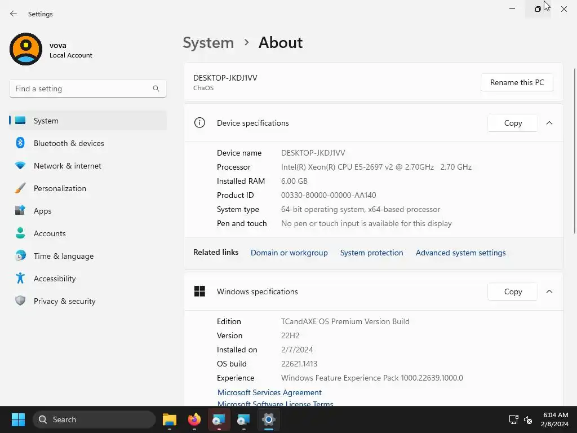
Task: Click the Version value 22H2
Action: point(290,335)
